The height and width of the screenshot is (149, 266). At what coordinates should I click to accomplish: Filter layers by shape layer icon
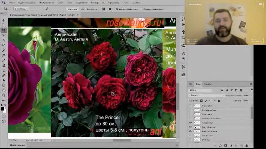tap(236, 90)
